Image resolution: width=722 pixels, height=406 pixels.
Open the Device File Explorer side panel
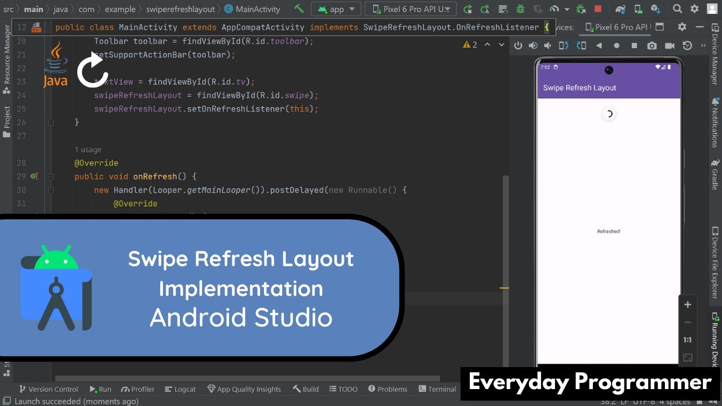pos(715,262)
